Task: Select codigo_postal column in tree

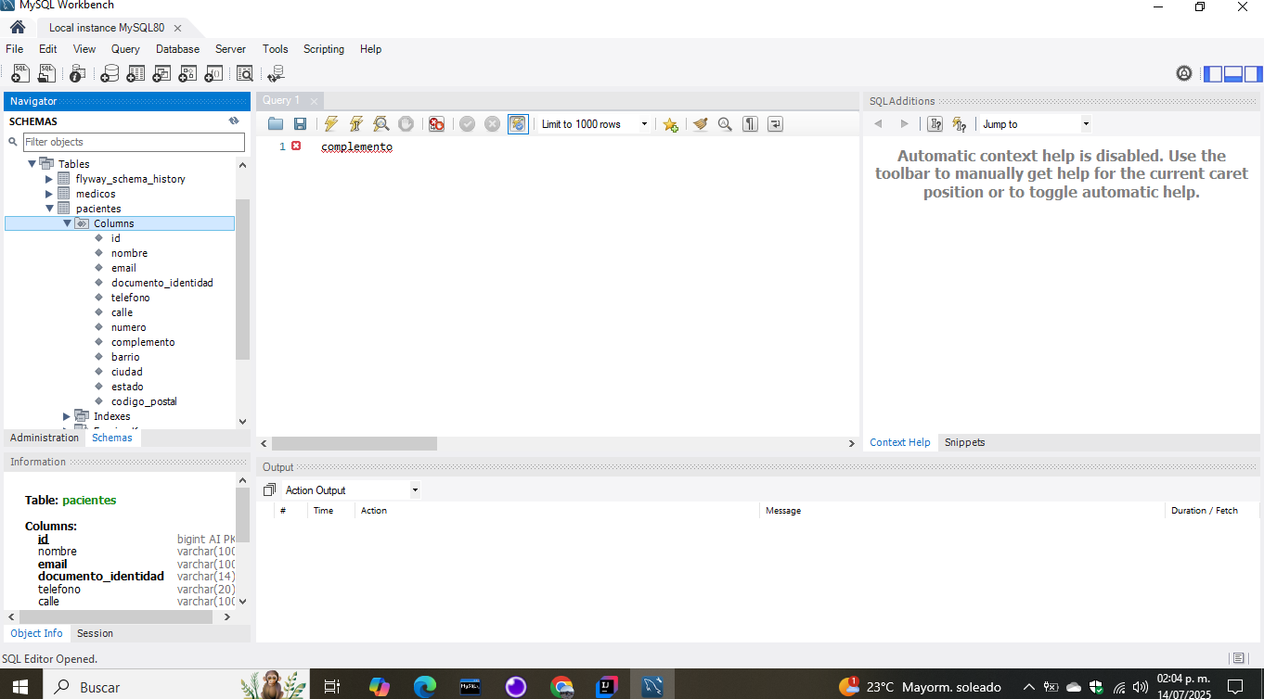Action: pyautogui.click(x=143, y=401)
